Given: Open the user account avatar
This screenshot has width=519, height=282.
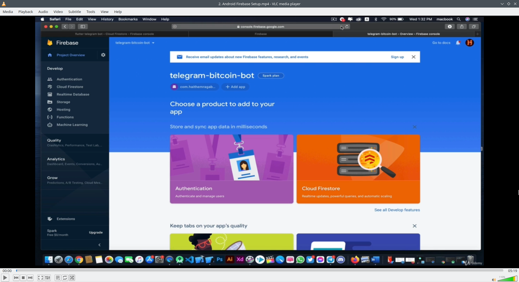Looking at the screenshot, I should click(x=470, y=43).
